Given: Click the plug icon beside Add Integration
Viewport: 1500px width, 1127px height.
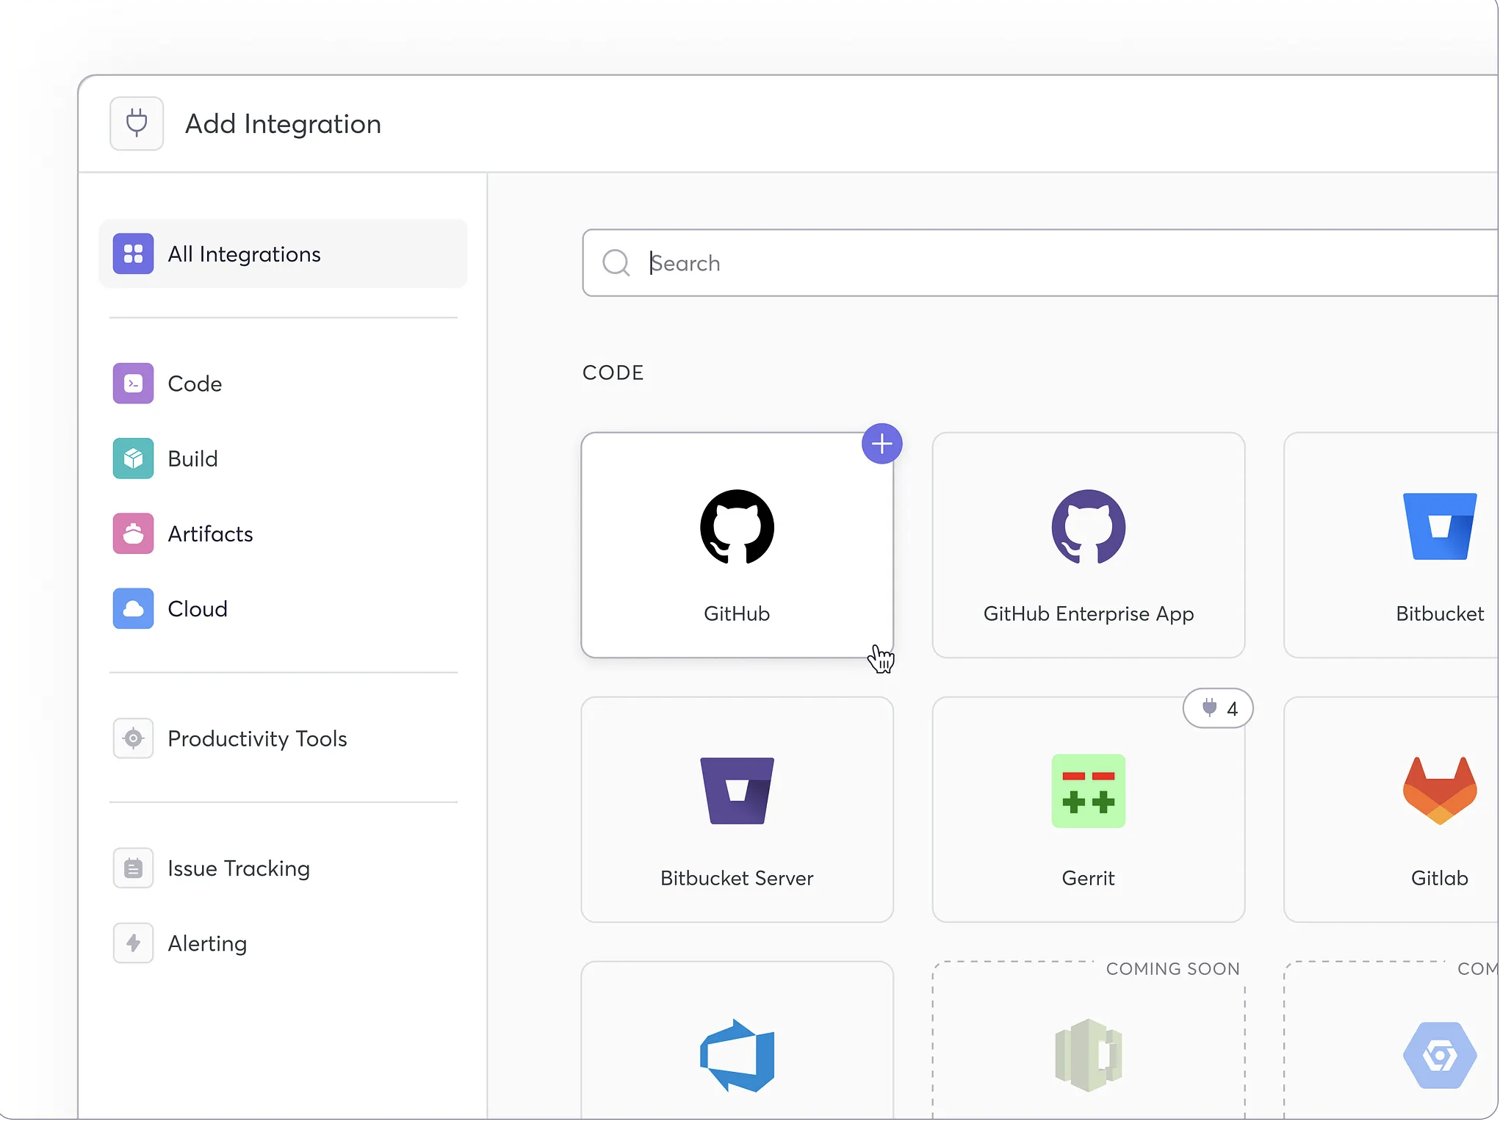Looking at the screenshot, I should pos(137,123).
